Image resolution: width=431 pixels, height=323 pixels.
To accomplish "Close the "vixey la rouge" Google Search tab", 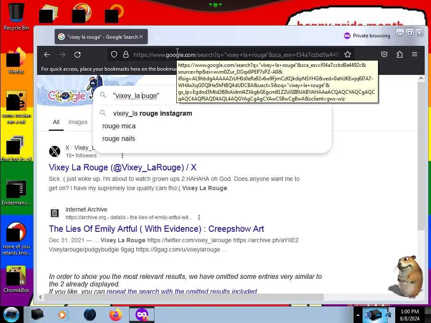I will pos(141,37).
